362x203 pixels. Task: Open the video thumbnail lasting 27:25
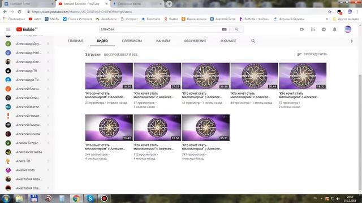157,76
